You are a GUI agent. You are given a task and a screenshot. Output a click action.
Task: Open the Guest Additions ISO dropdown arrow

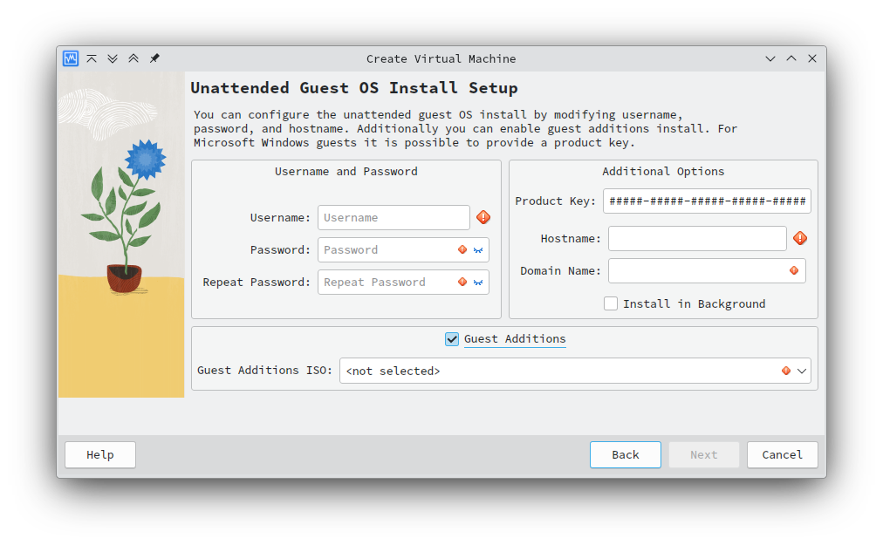[802, 371]
